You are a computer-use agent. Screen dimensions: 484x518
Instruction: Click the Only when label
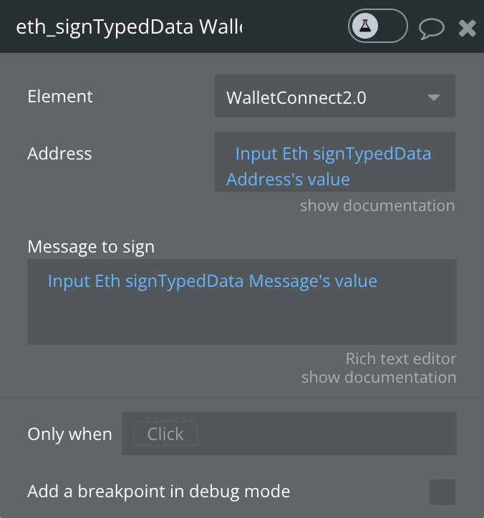tap(69, 434)
